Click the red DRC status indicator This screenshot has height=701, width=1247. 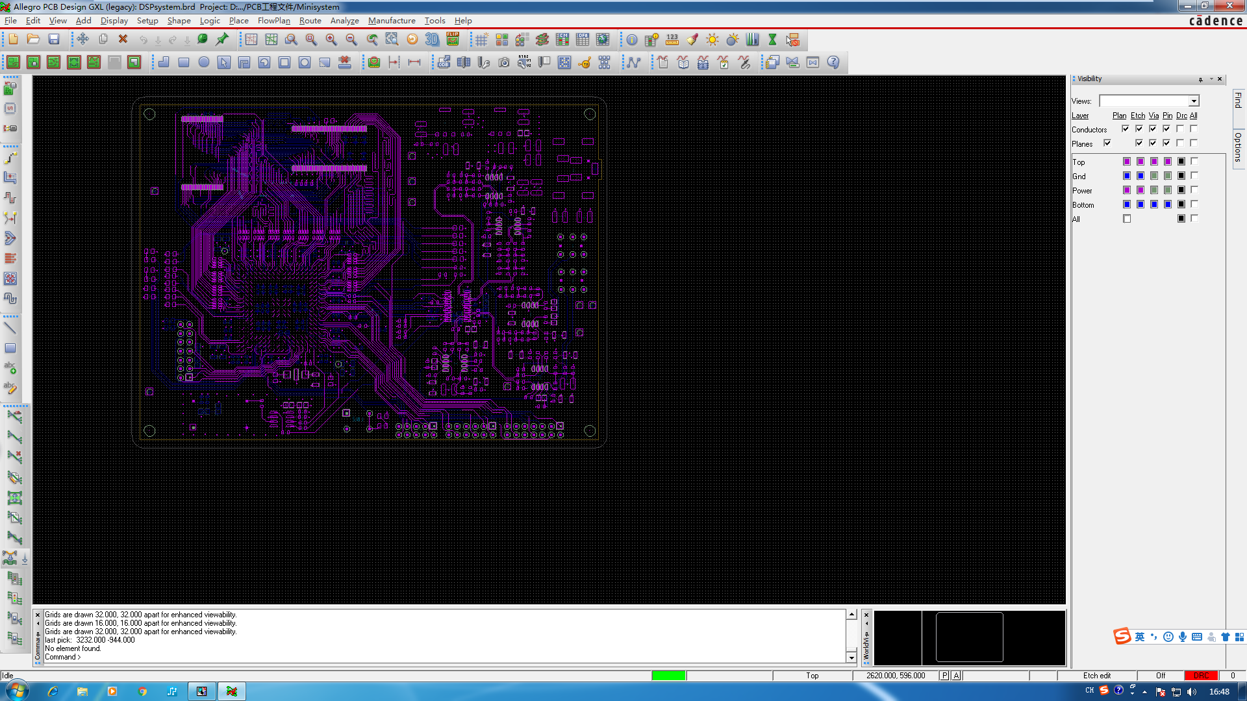click(x=1202, y=675)
